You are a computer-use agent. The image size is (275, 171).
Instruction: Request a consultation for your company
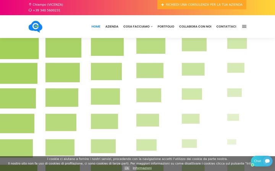(202, 5)
